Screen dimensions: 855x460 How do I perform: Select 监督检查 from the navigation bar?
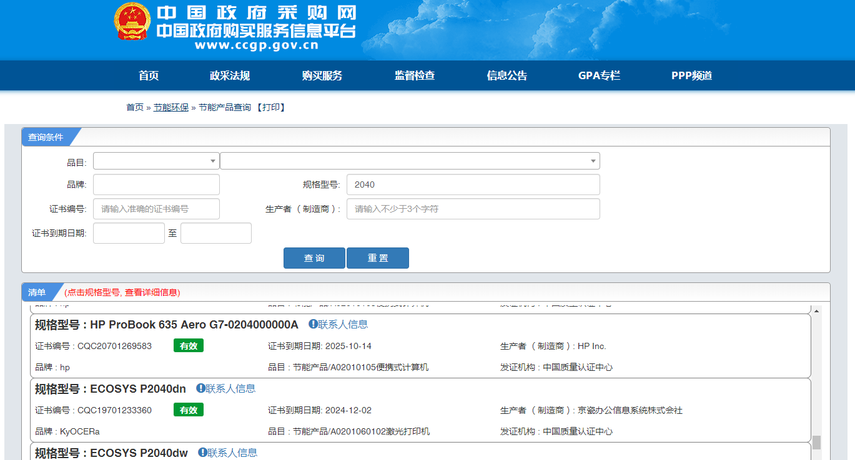click(x=415, y=75)
